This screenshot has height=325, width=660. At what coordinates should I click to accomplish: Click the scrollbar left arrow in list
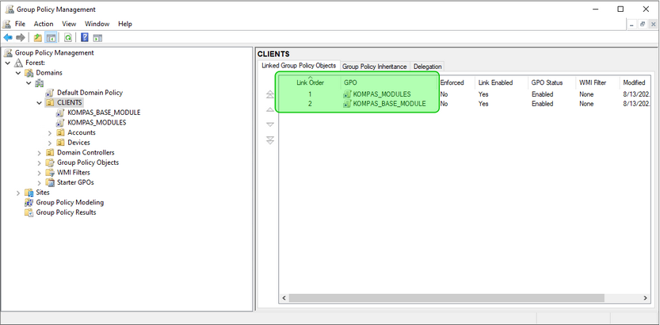pos(284,298)
